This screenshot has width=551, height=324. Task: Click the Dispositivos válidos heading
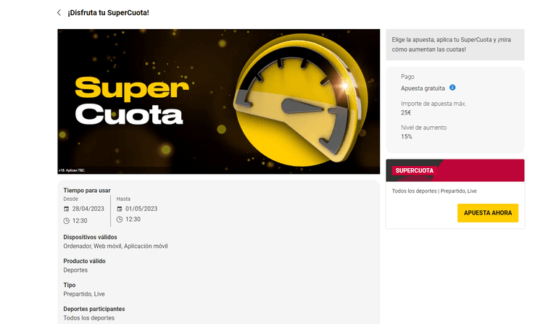(90, 237)
